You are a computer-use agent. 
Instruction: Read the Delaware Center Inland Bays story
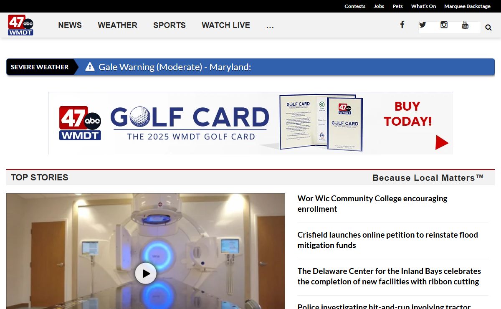(x=389, y=276)
